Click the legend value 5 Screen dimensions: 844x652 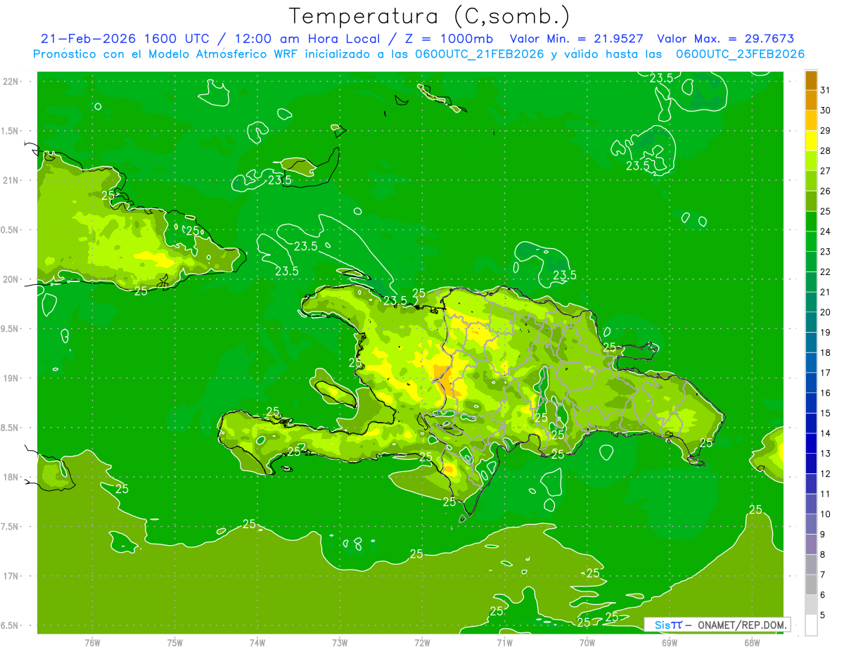pos(822,615)
